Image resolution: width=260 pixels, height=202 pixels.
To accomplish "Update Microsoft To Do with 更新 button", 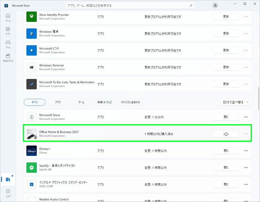I will tap(226, 84).
